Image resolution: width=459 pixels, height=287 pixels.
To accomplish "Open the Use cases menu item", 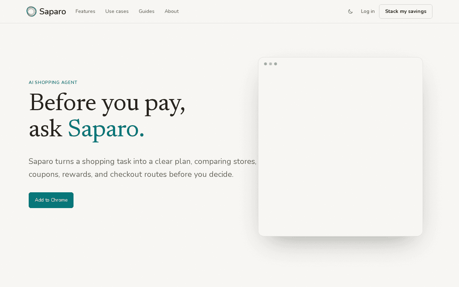I will (x=117, y=11).
